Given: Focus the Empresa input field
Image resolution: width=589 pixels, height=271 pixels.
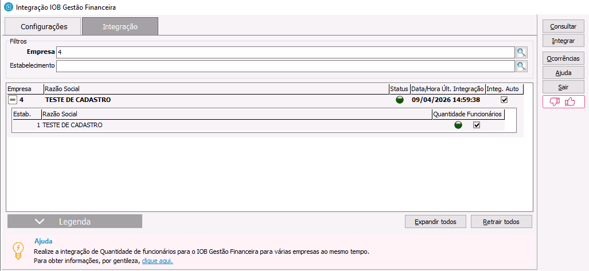Looking at the screenshot, I should [285, 53].
